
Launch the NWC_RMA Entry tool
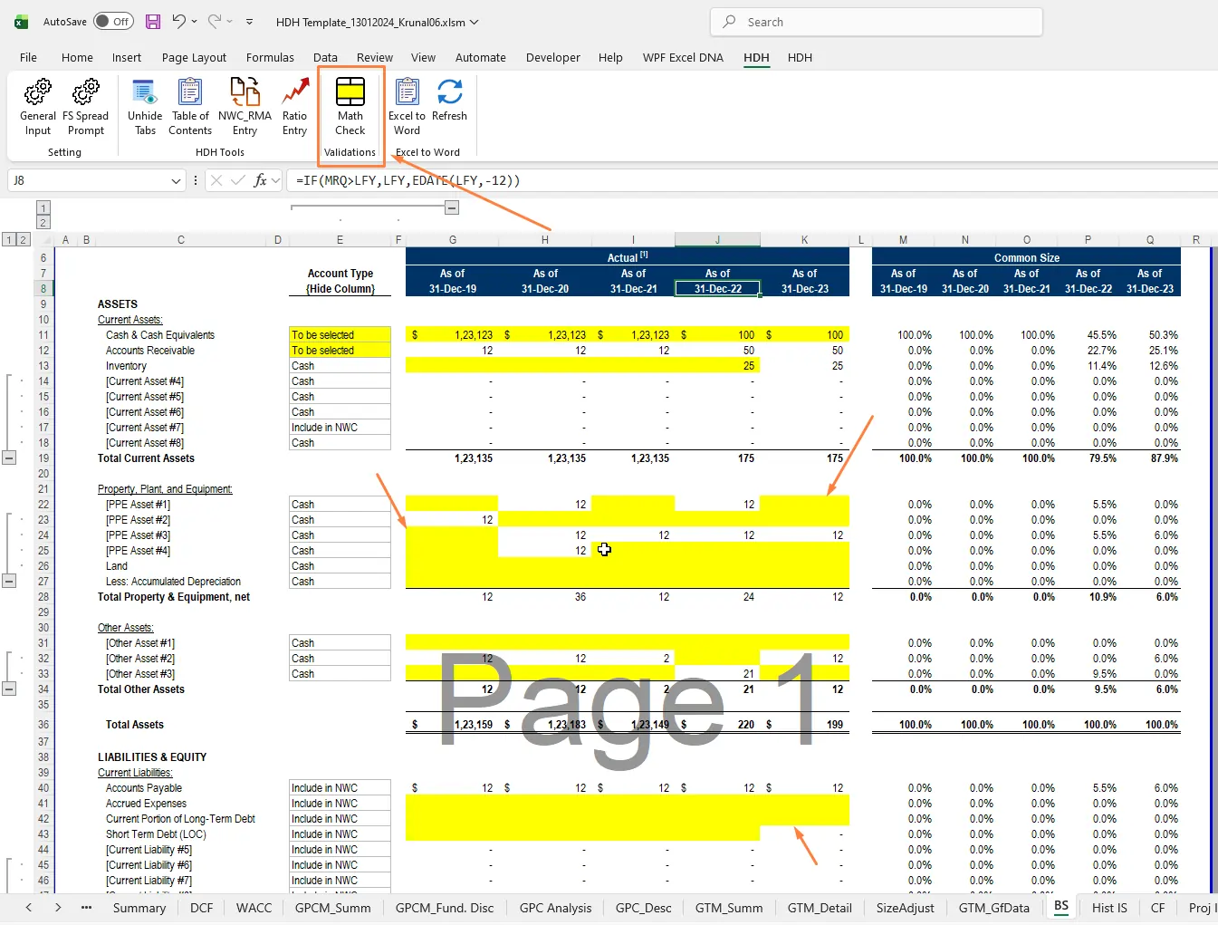[x=245, y=107]
